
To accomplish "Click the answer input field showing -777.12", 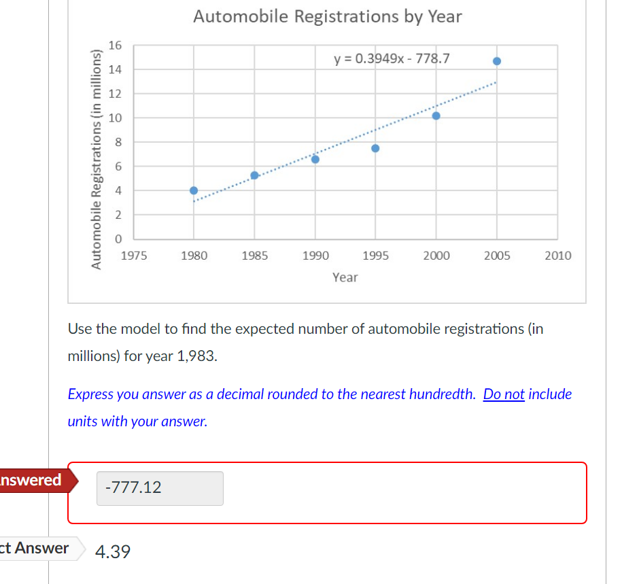I will click(160, 488).
